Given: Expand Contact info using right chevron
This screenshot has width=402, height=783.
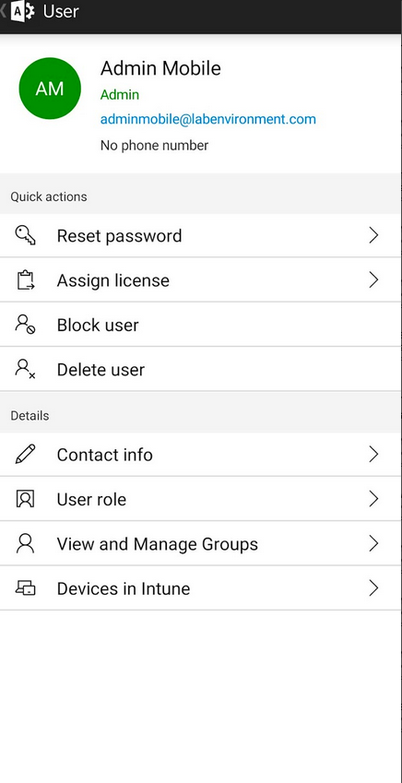Looking at the screenshot, I should [x=373, y=455].
